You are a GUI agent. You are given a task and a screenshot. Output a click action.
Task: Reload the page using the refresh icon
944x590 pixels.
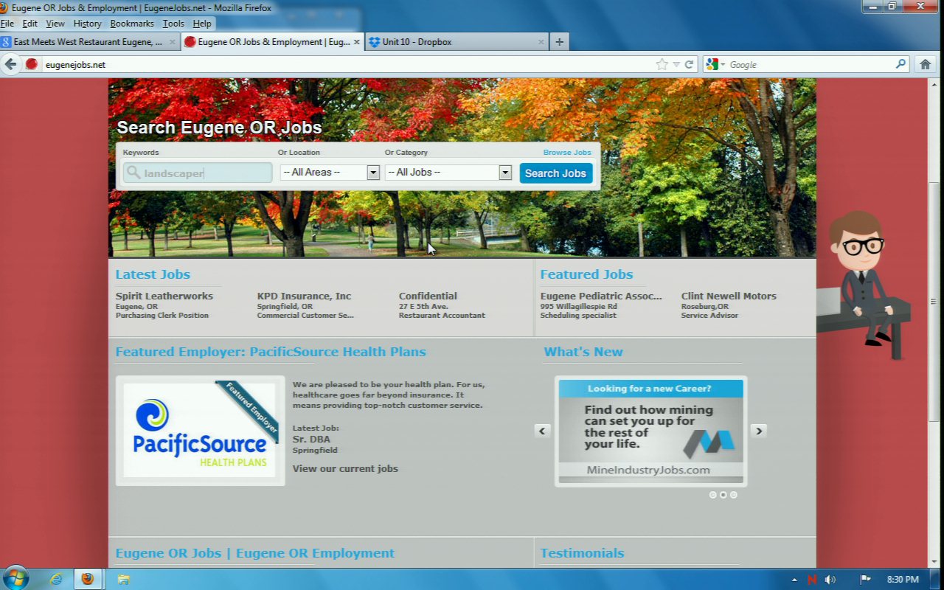(689, 64)
